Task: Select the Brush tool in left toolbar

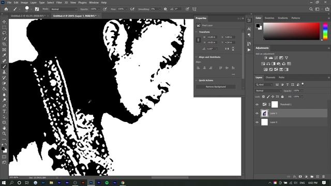Action: [4, 67]
